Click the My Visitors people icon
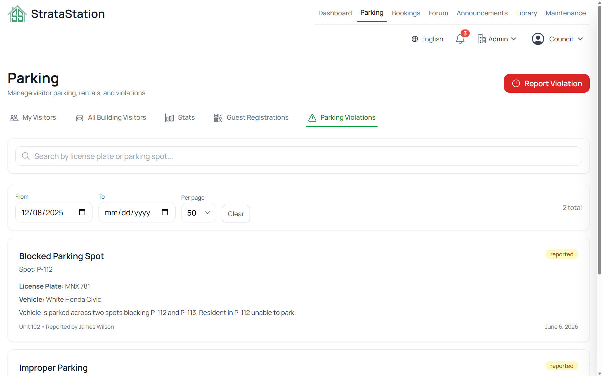602x376 pixels. (x=14, y=118)
